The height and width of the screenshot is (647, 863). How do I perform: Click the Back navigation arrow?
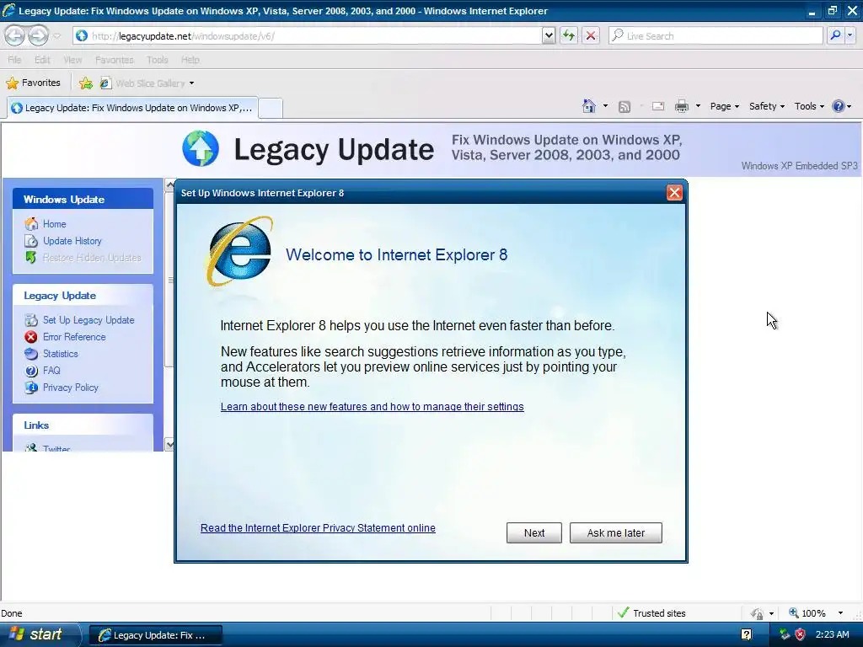click(x=15, y=35)
